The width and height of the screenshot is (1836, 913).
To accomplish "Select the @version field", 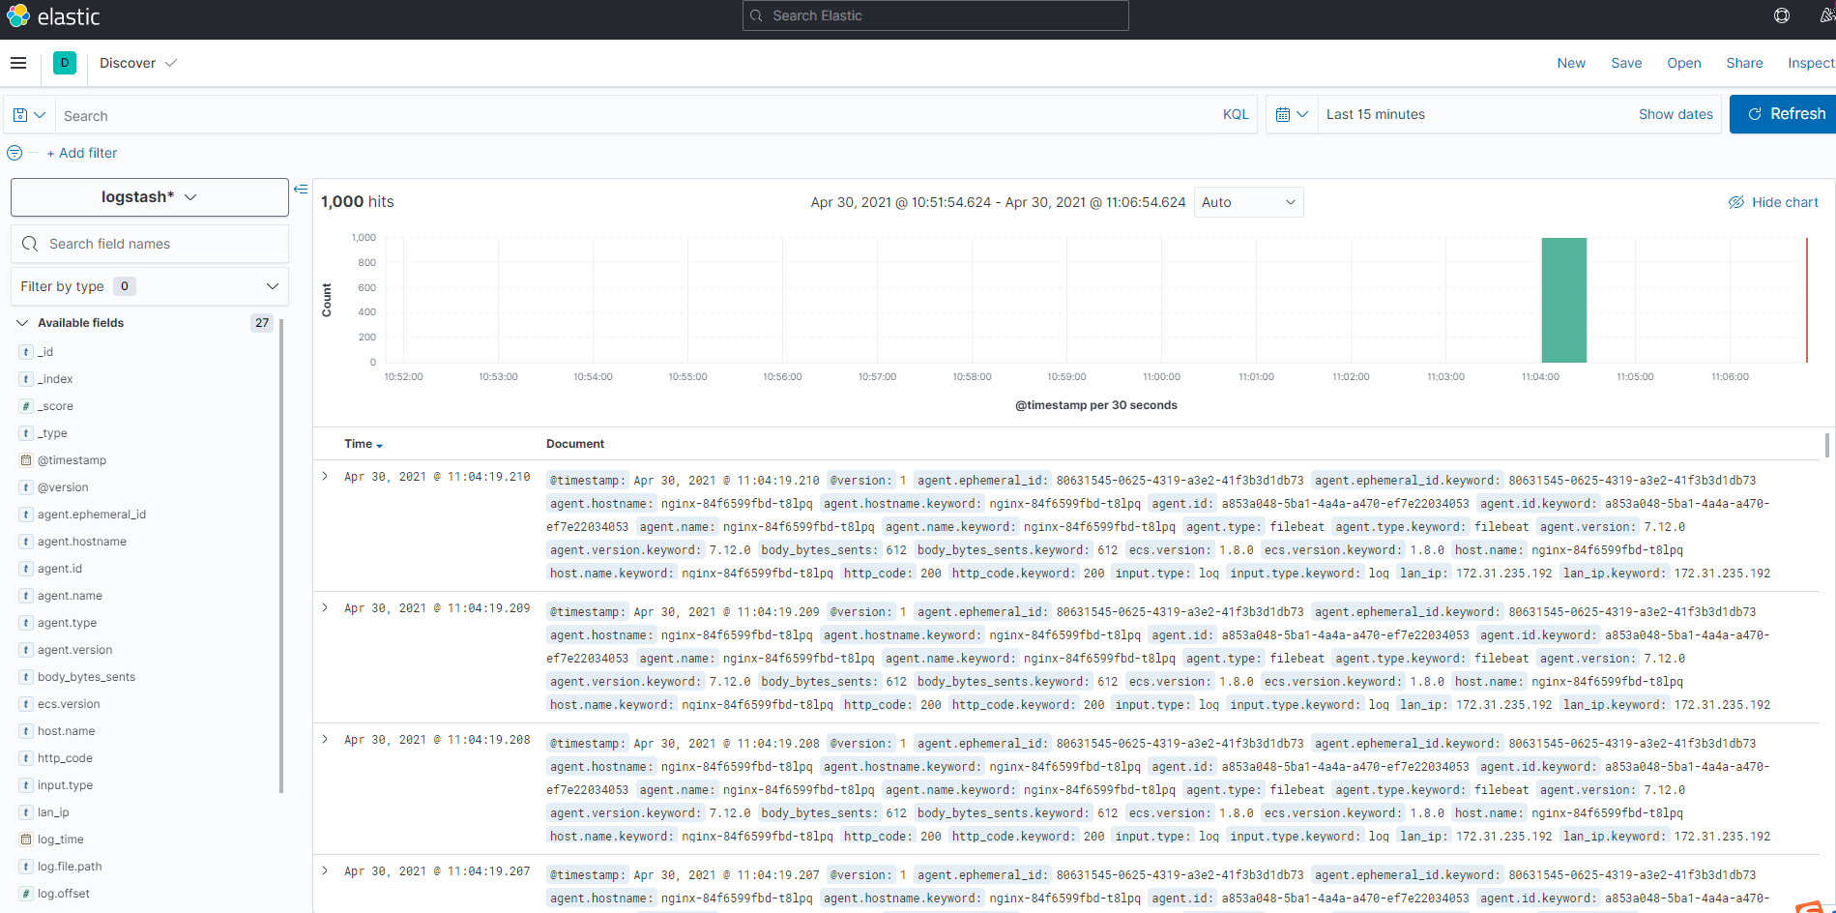I will click(63, 487).
